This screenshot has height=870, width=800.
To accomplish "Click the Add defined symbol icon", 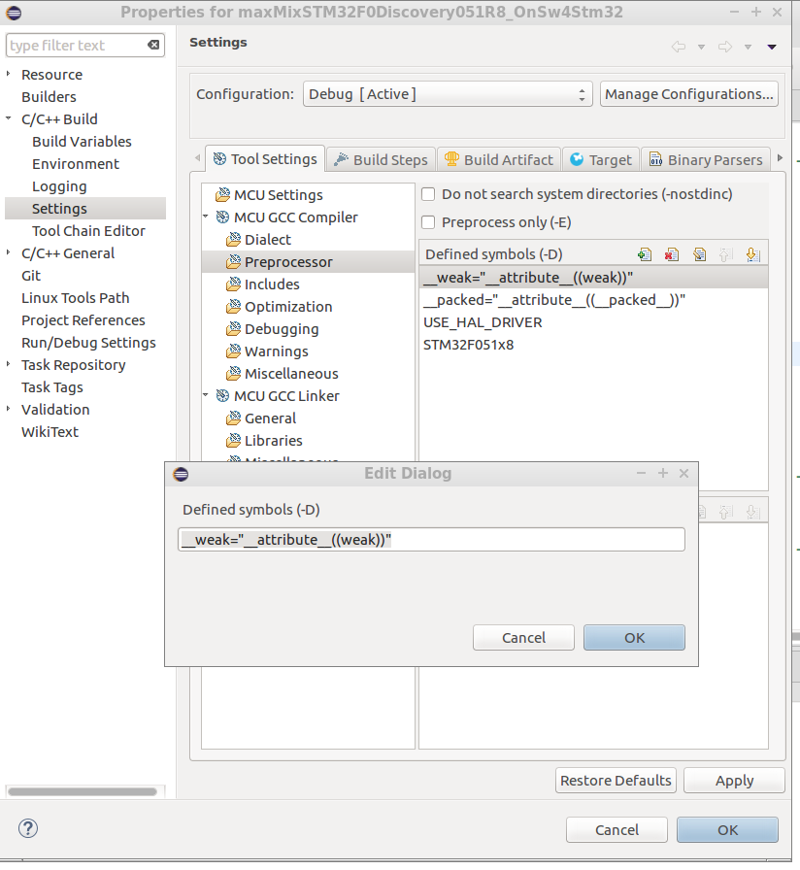I will click(644, 254).
